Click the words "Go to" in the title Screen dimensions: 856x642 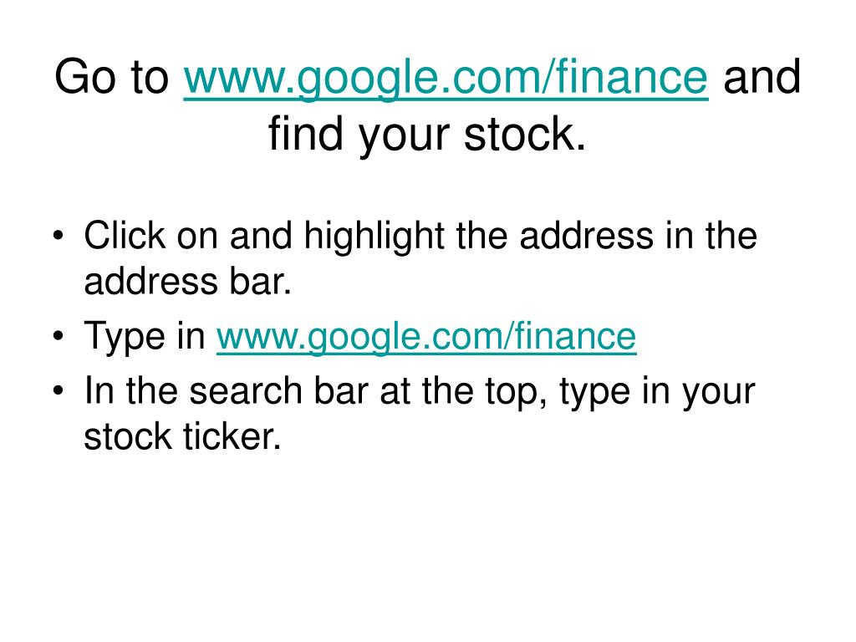click(x=112, y=79)
